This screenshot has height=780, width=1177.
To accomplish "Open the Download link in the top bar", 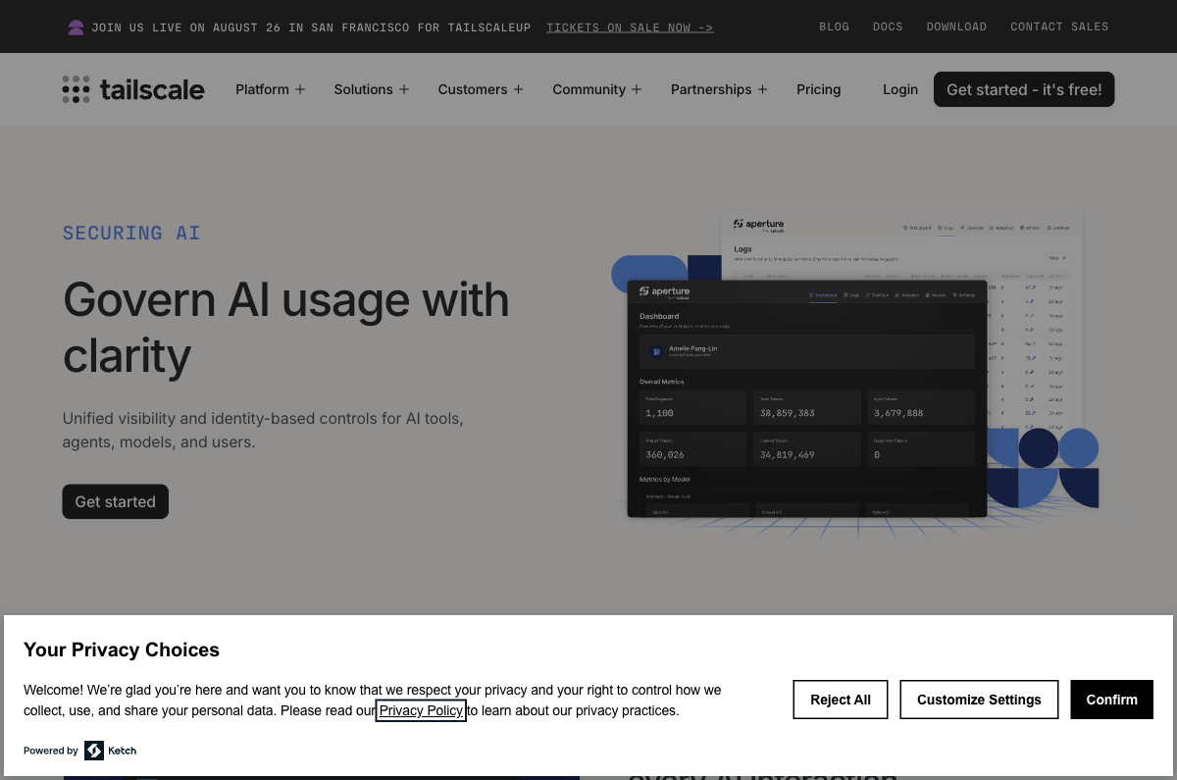I will 956,27.
